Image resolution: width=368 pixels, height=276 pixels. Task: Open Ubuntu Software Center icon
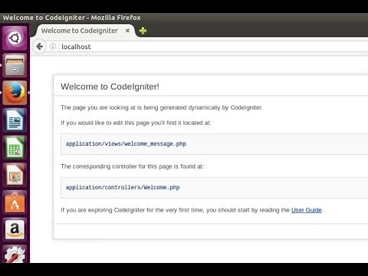click(x=15, y=202)
